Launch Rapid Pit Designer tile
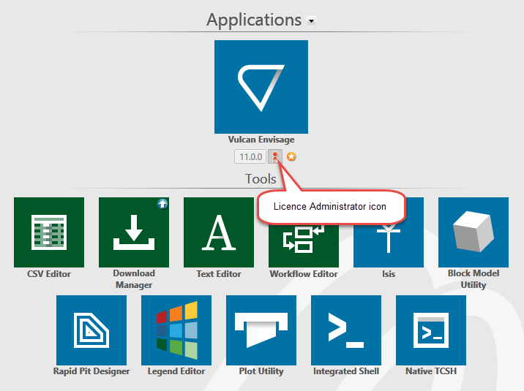The image size is (524, 391). (91, 330)
